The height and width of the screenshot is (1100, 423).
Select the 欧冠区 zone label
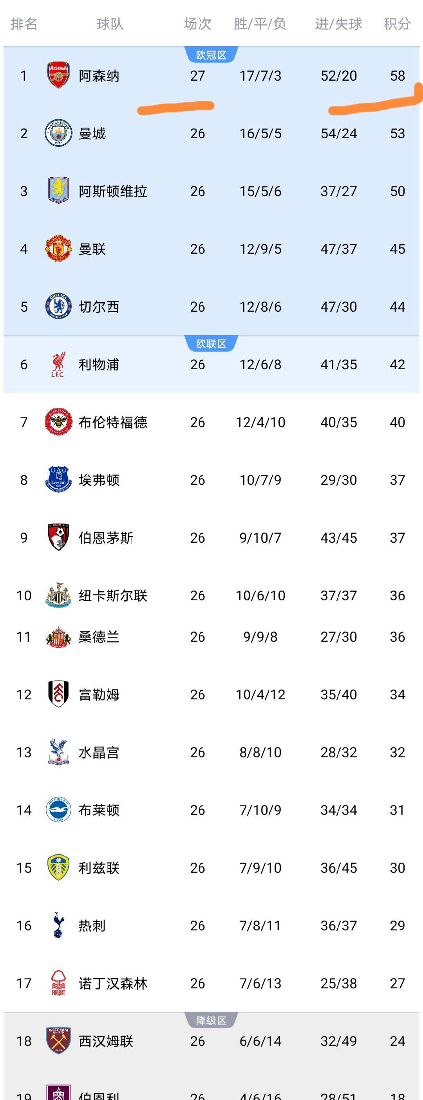[211, 55]
